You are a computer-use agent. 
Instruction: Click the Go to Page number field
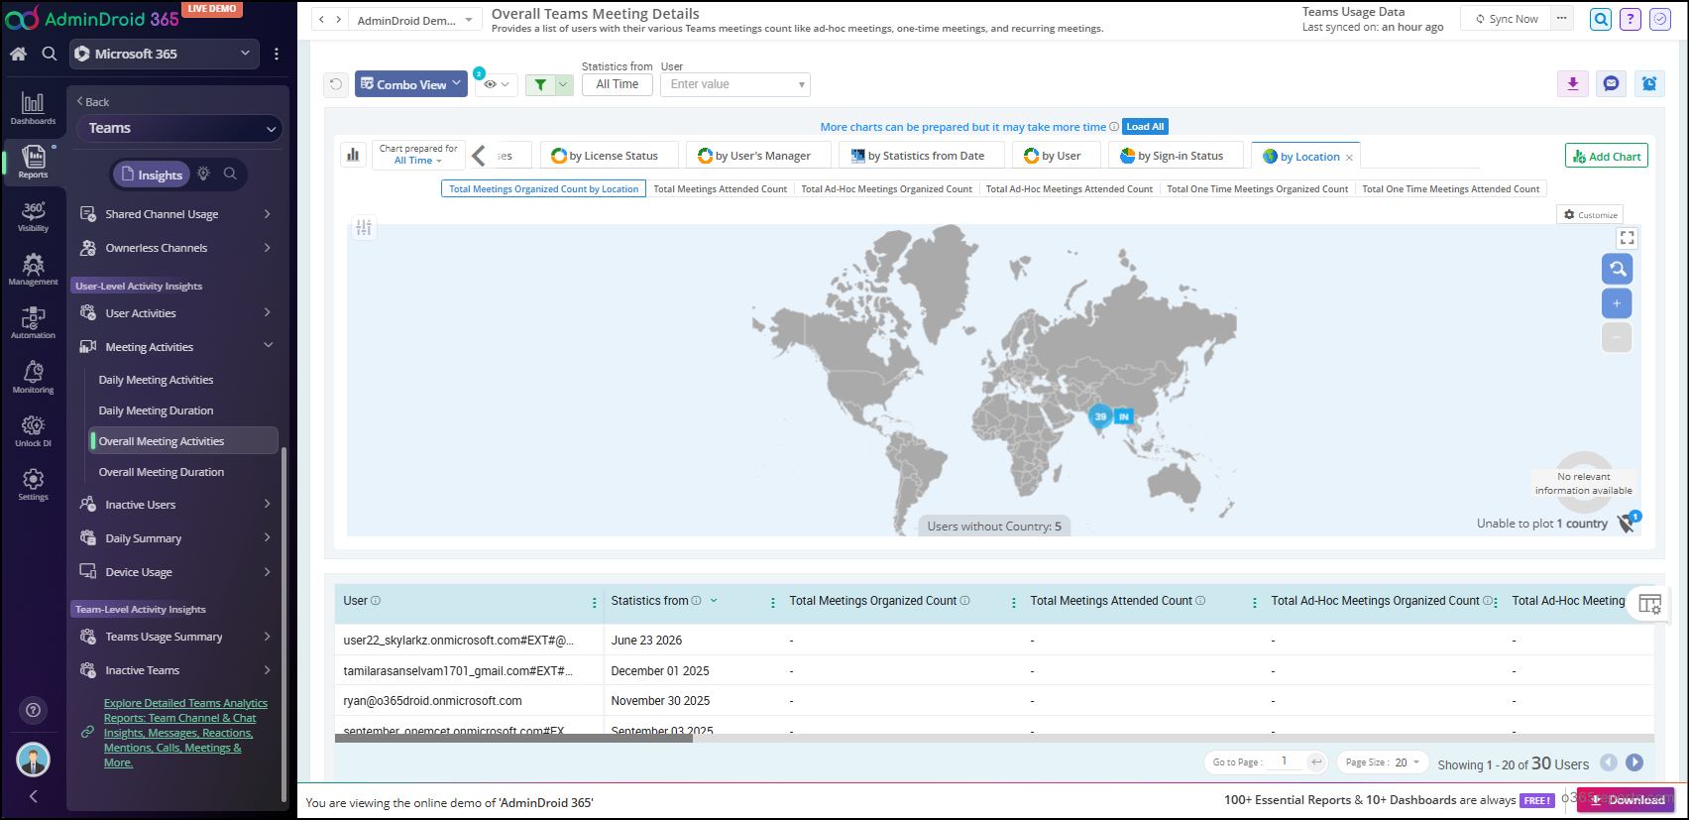(1285, 761)
